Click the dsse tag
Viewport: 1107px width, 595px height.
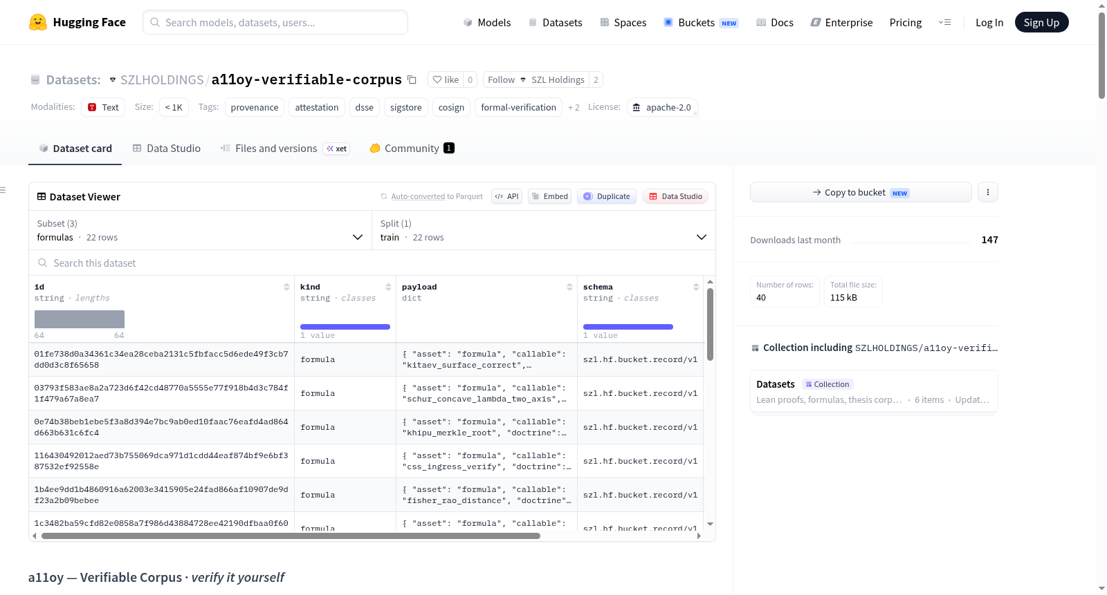click(365, 107)
